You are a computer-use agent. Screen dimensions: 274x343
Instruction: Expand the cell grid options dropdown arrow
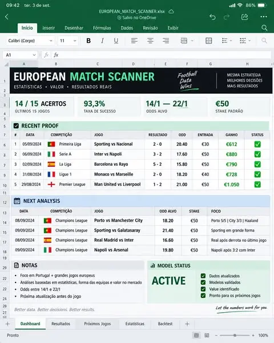249,41
